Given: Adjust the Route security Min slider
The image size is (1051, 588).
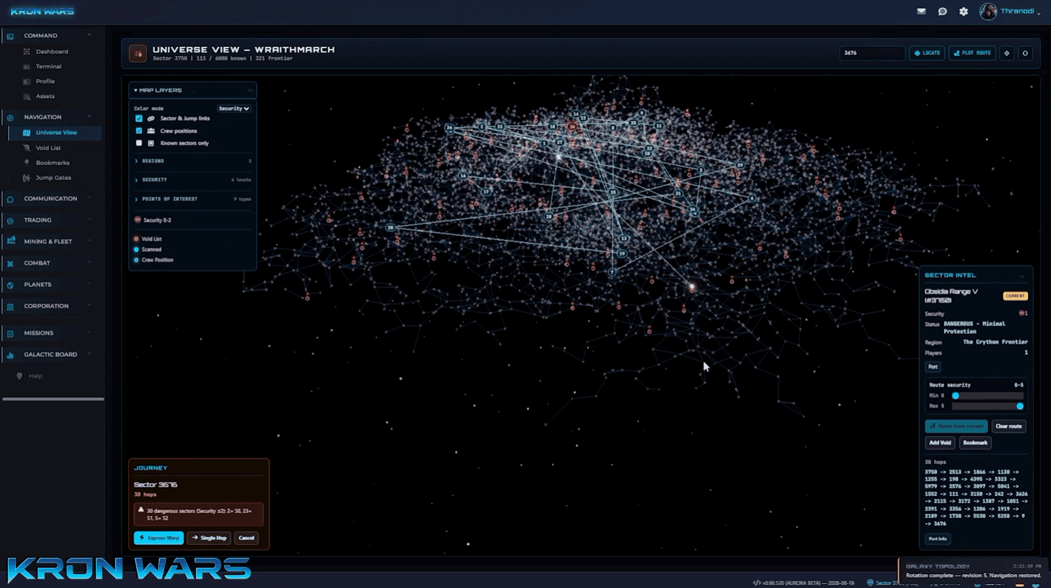Looking at the screenshot, I should tap(955, 396).
